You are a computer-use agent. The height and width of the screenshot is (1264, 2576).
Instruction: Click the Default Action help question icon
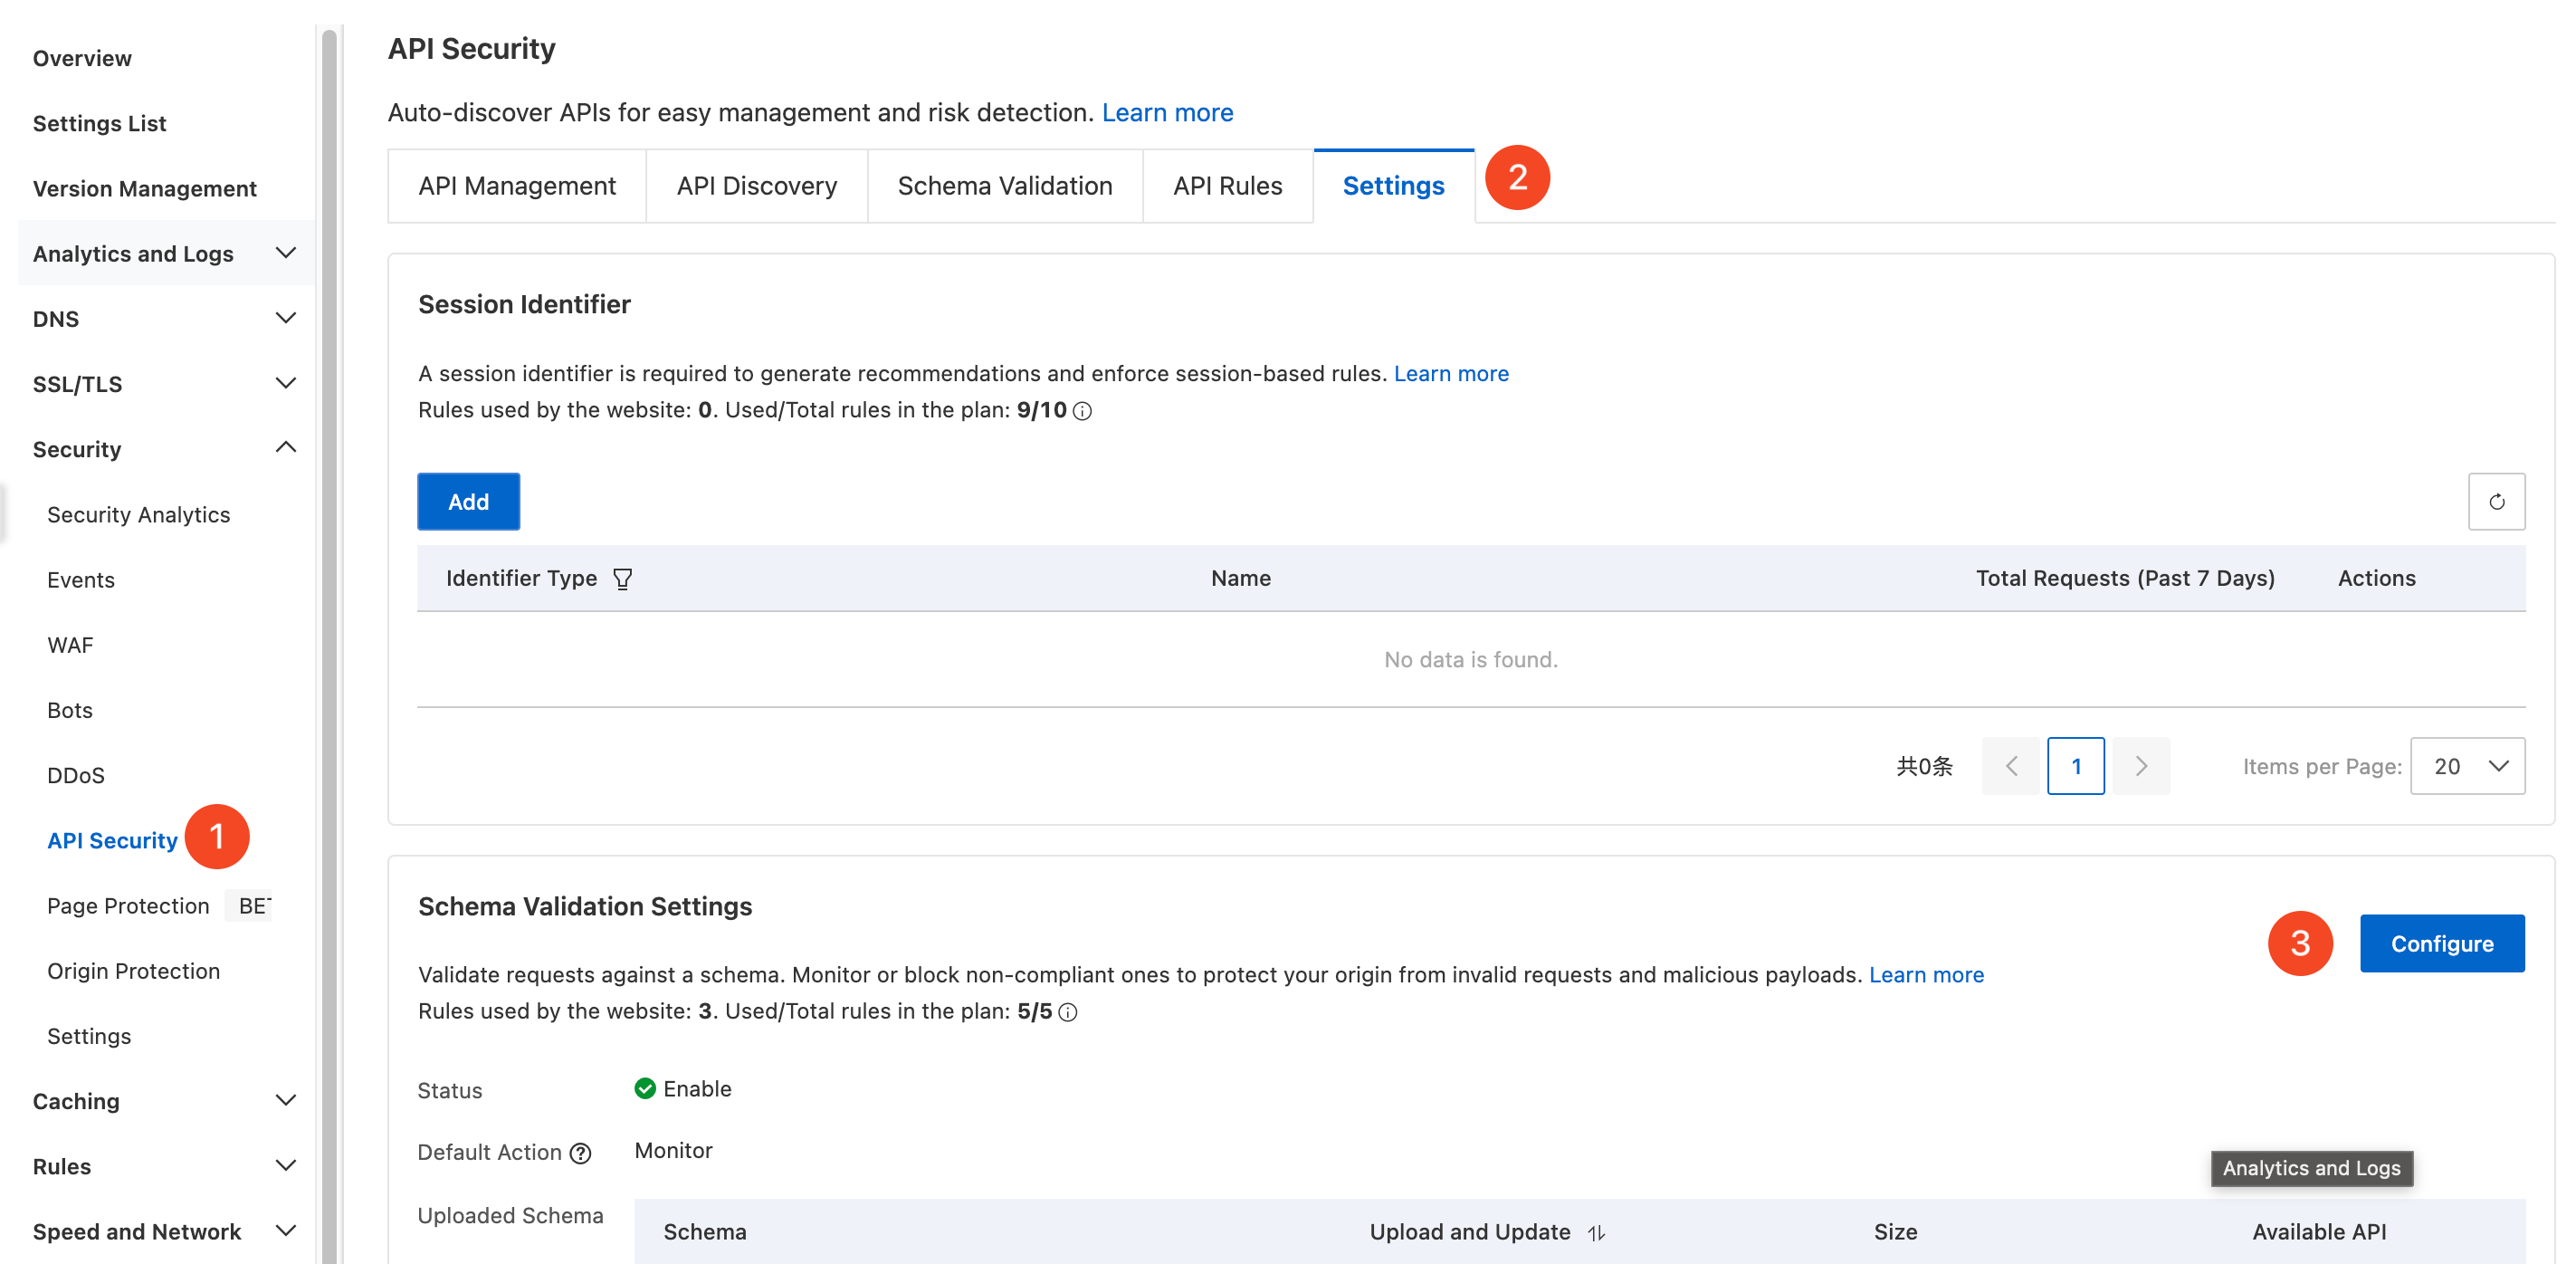(580, 1153)
